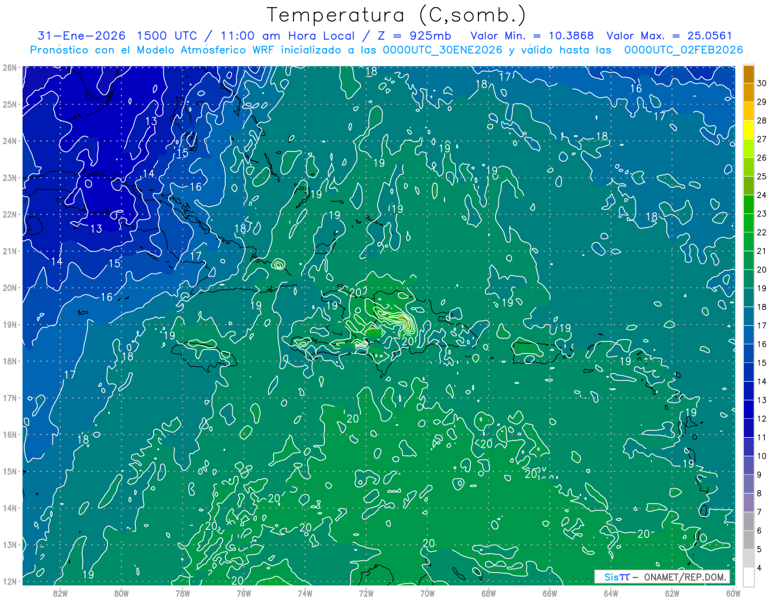The width and height of the screenshot is (779, 602).
Task: Click the 78W longitude axis label
Action: [182, 593]
